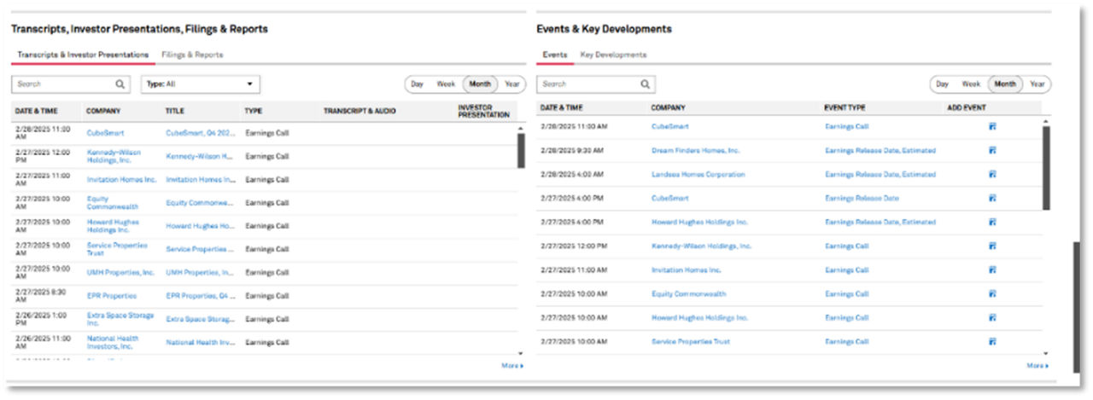Open 'Invitation Homes In...' transcript title
Image resolution: width=1093 pixels, height=400 pixels.
click(199, 180)
